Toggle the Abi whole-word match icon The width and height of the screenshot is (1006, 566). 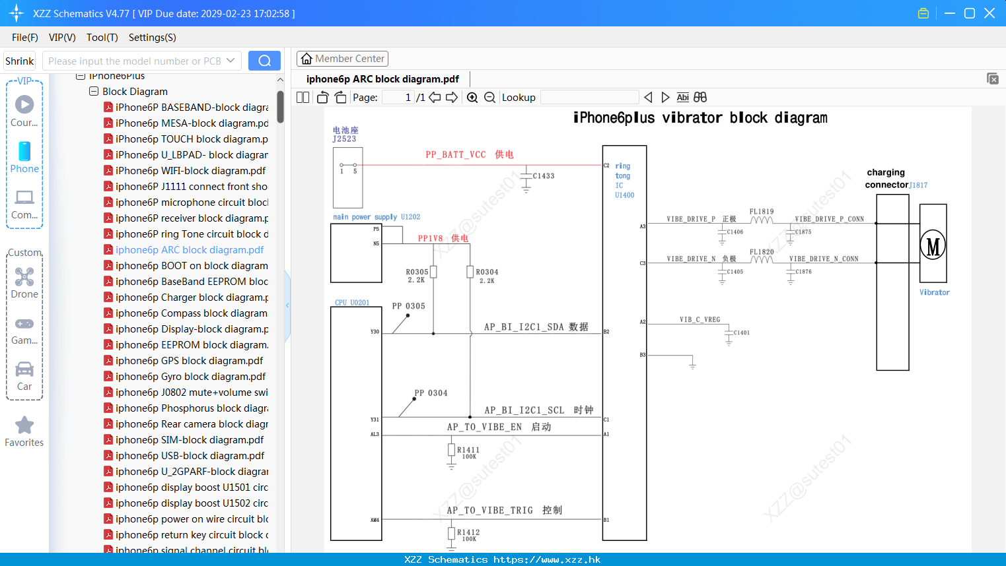click(682, 97)
